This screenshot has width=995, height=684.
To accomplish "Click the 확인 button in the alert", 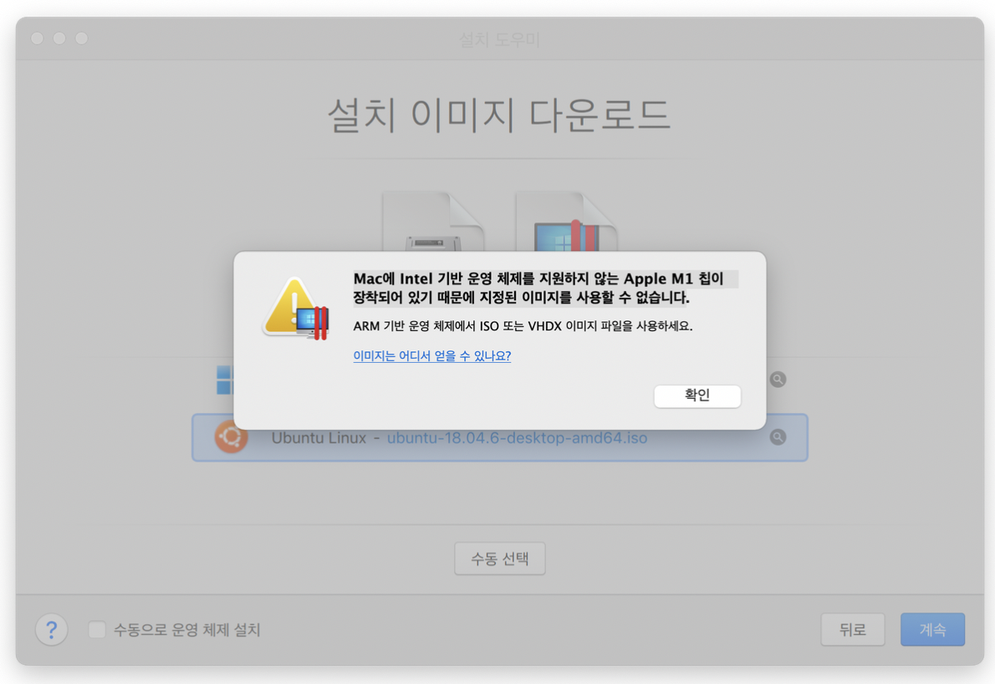I will click(696, 396).
